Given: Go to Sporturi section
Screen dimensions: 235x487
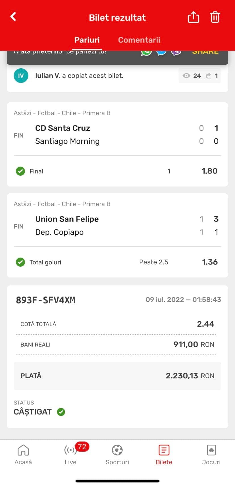Looking at the screenshot, I should pos(117,454).
